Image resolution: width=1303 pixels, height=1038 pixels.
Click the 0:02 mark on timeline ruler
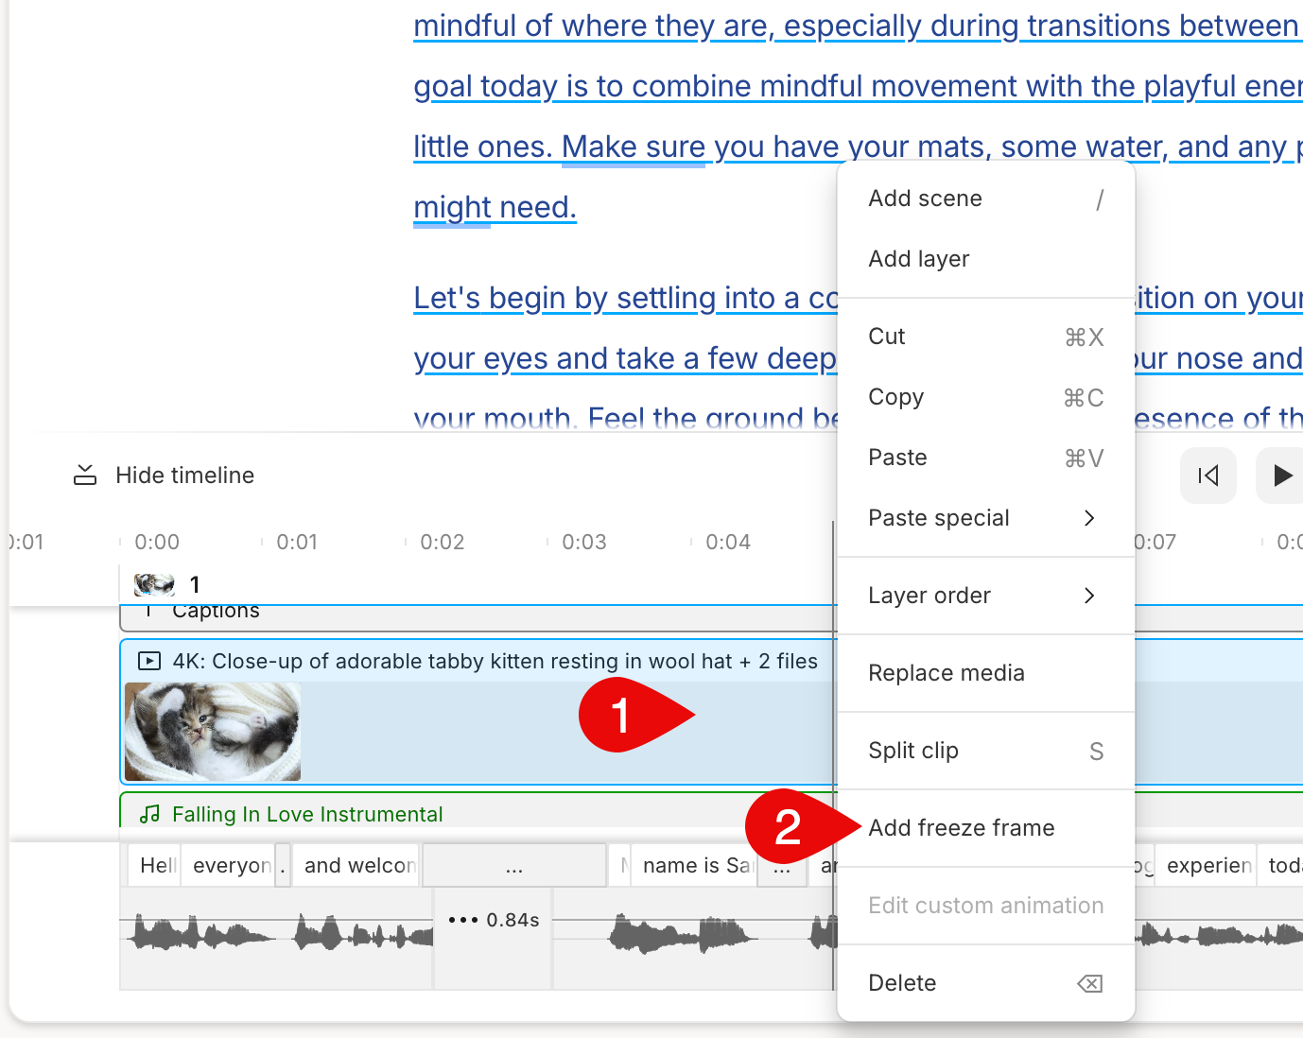(442, 543)
